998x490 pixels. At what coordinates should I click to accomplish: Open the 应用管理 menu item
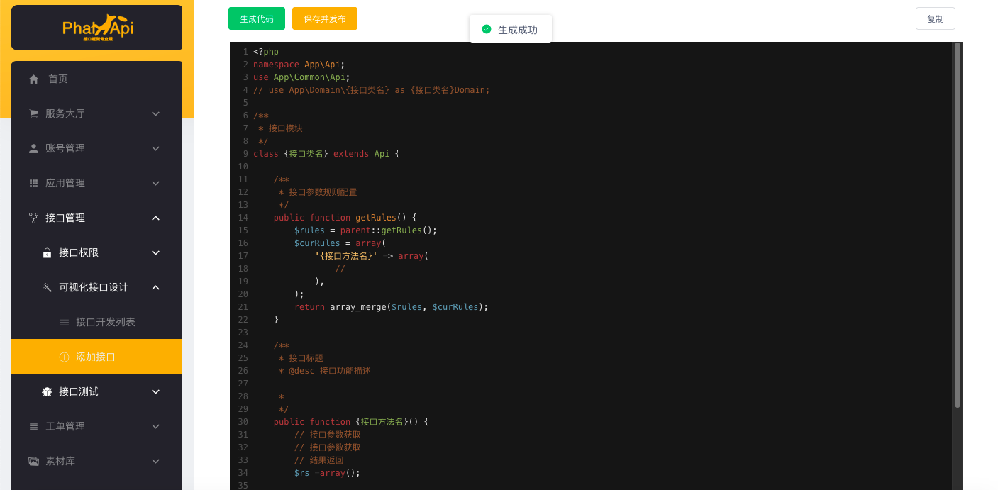pos(96,183)
